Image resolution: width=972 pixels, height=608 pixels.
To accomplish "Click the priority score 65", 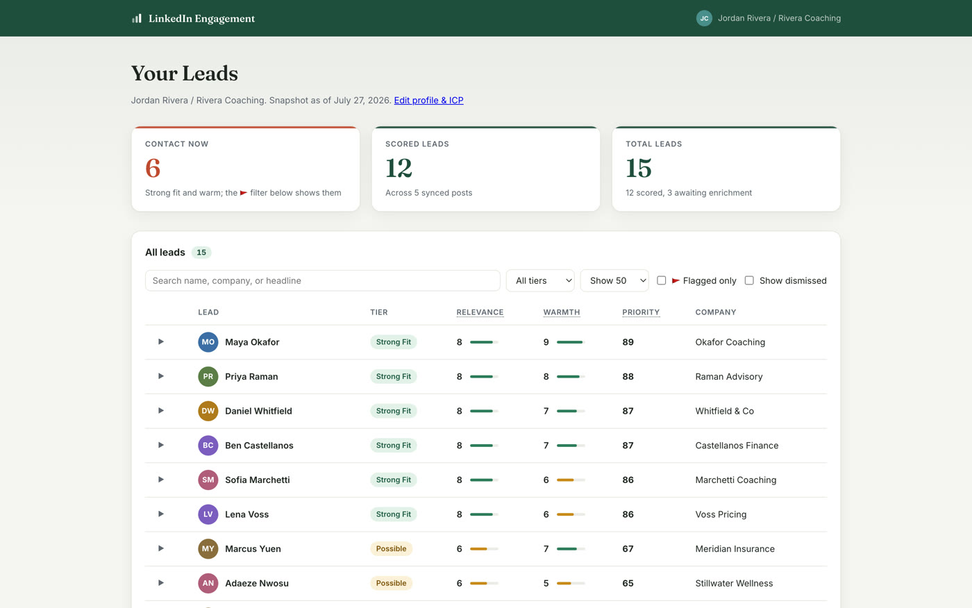I will coord(628,583).
